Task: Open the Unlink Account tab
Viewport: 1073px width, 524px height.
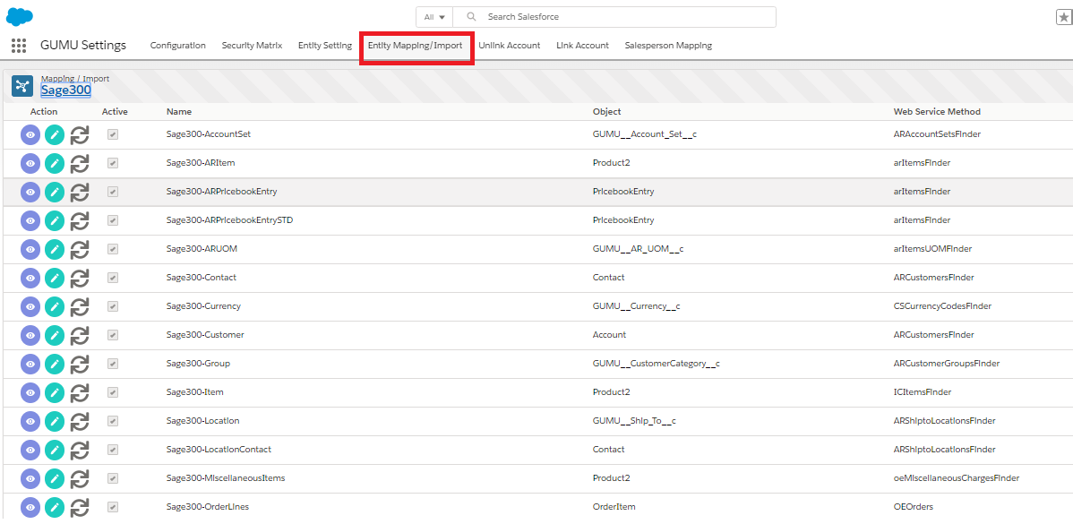Action: (509, 46)
